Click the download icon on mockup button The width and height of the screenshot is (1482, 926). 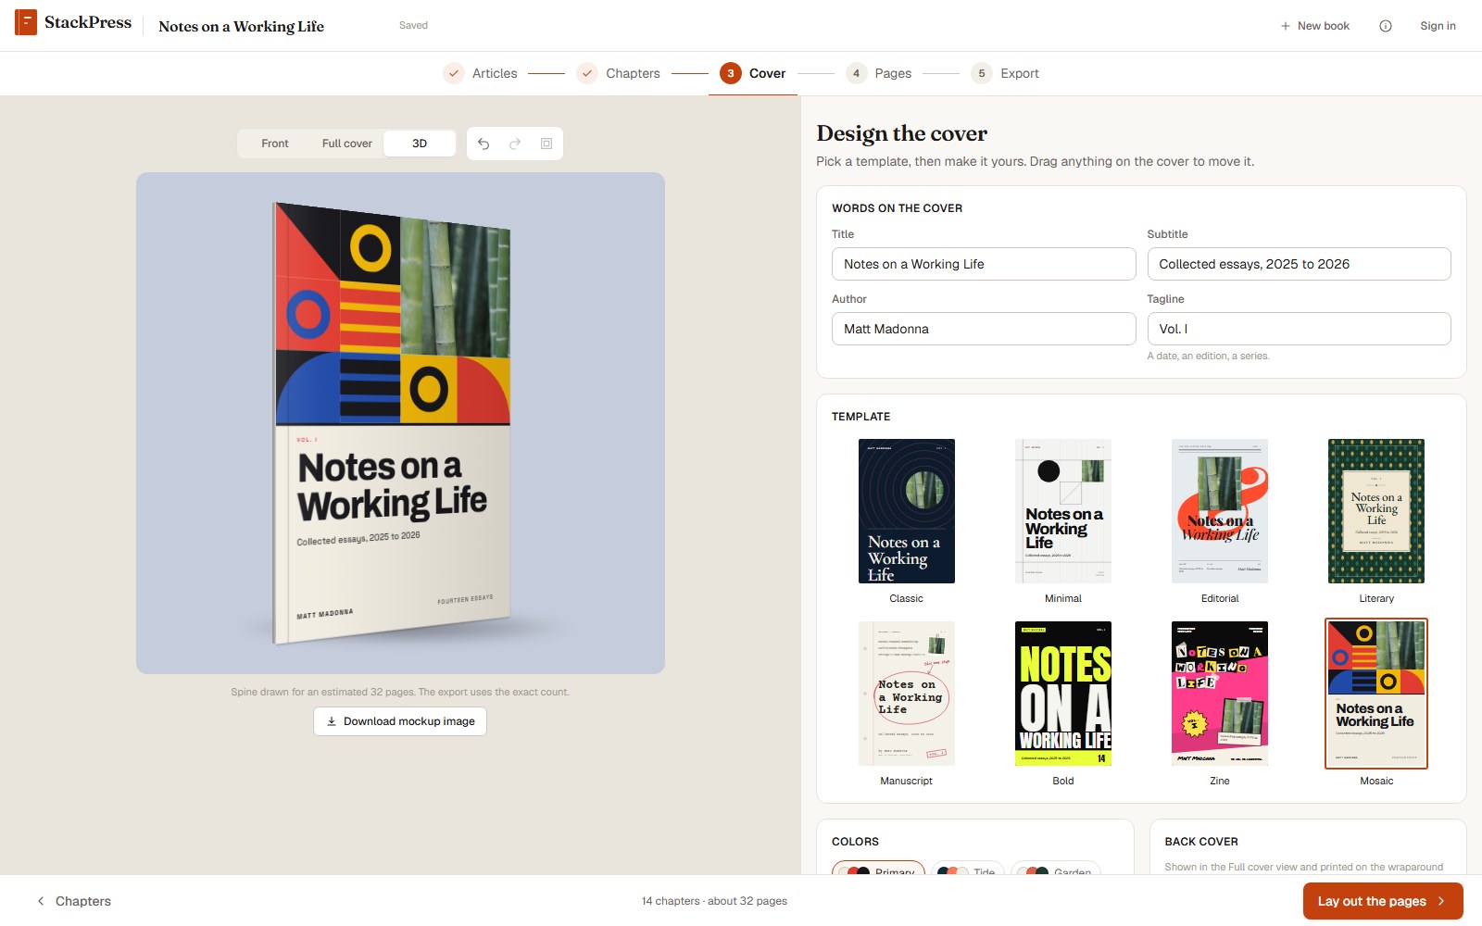pyautogui.click(x=332, y=721)
